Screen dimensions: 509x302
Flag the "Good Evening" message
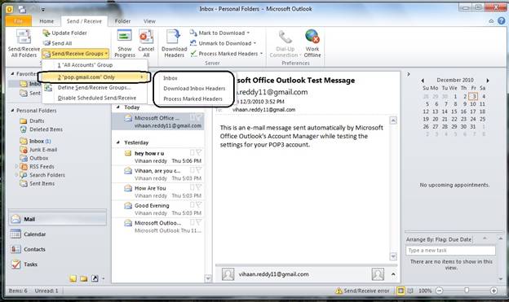coord(199,204)
